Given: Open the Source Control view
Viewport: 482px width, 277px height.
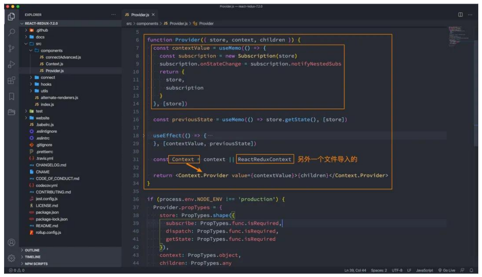Looking at the screenshot, I should click(x=11, y=48).
